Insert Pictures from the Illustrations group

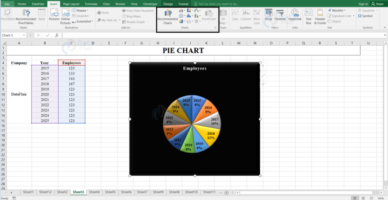point(54,15)
